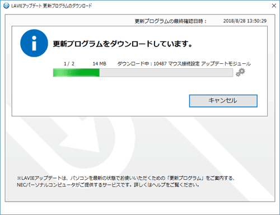This screenshot has width=280, height=215.
Task: Click the spinning gears icon
Action: click(240, 72)
